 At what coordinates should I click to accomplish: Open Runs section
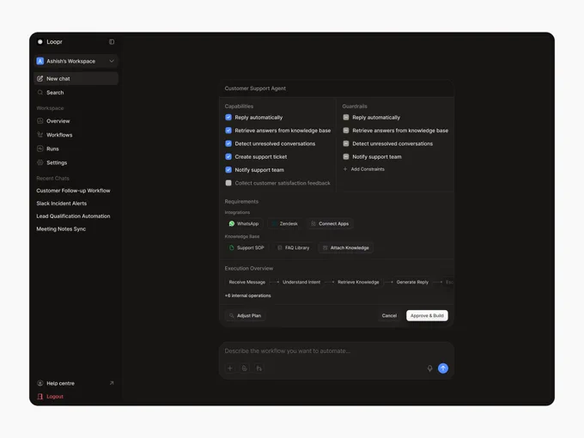pos(76,149)
